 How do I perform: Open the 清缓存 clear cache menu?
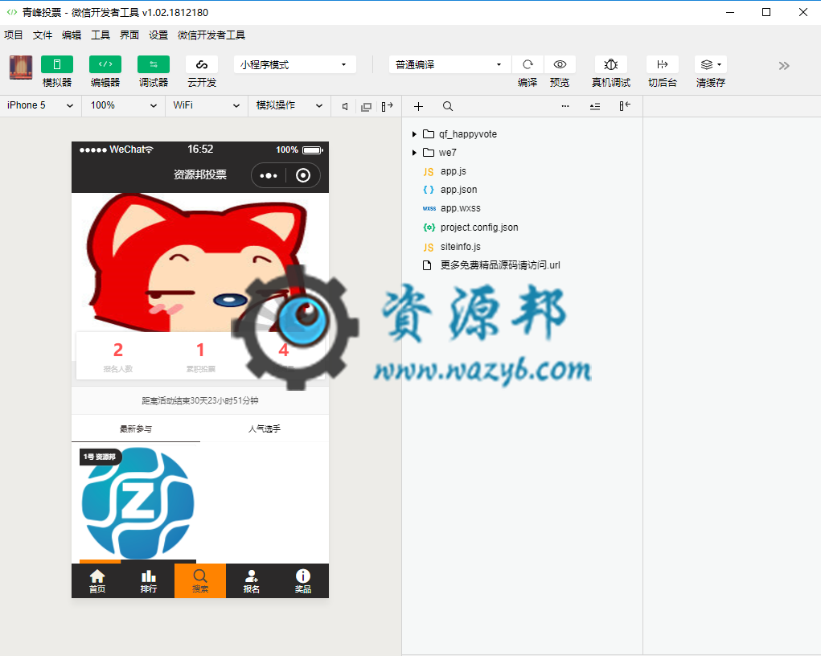[x=711, y=64]
